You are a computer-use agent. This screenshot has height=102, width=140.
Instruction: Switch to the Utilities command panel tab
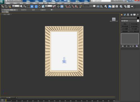[x=137, y=15]
